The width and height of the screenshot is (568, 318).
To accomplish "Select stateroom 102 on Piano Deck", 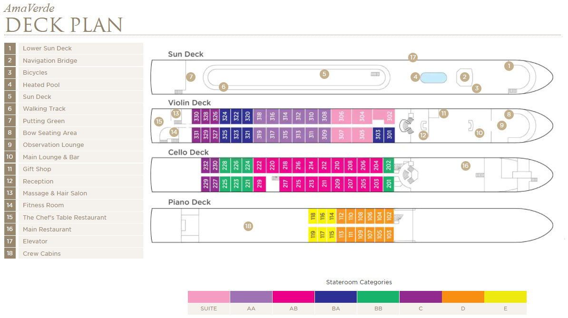I will coord(389,216).
